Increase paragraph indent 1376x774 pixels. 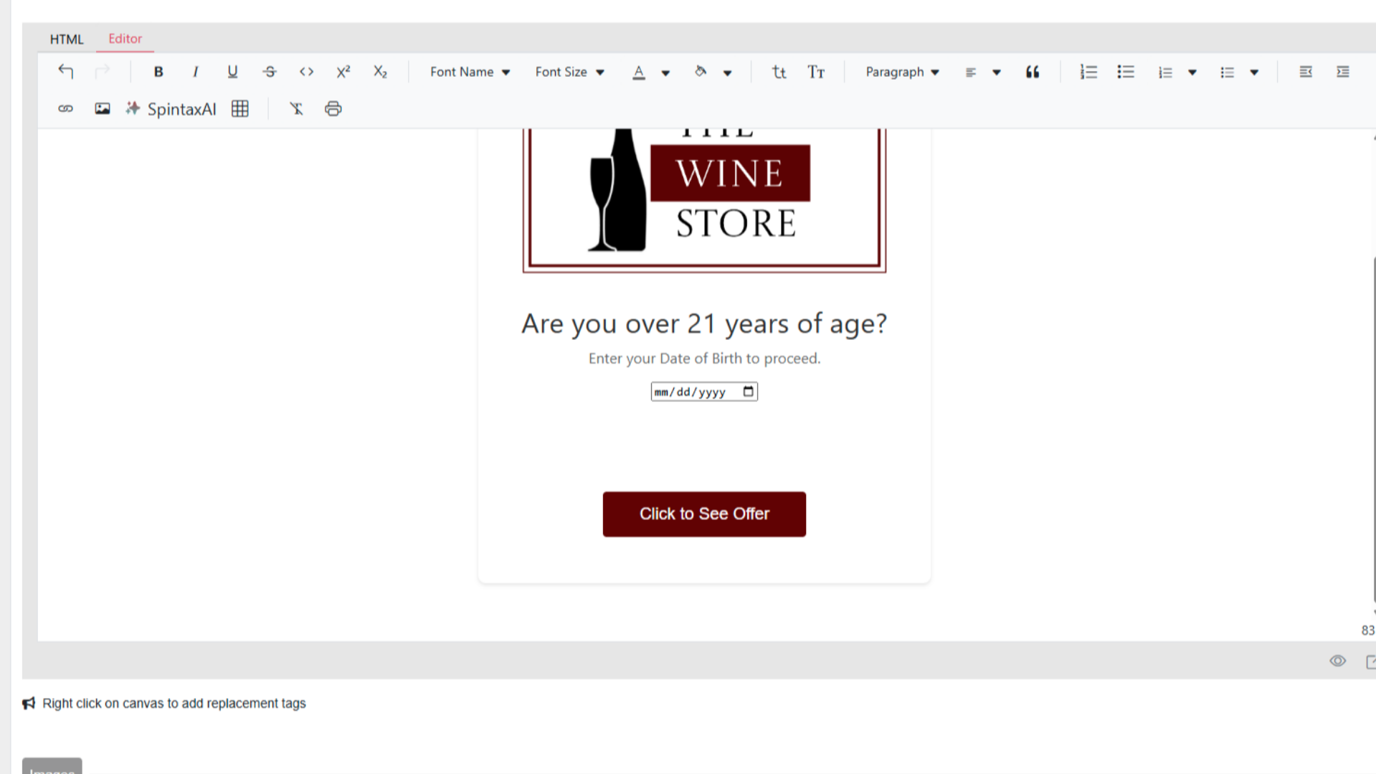pyautogui.click(x=1343, y=72)
